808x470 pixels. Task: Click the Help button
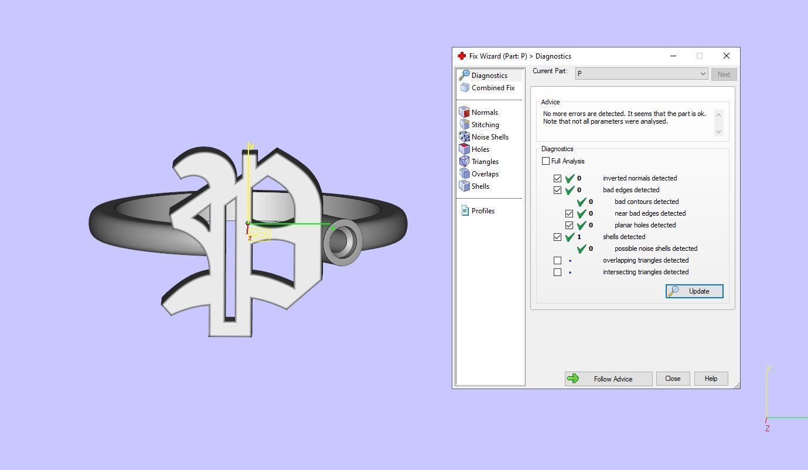(x=711, y=379)
